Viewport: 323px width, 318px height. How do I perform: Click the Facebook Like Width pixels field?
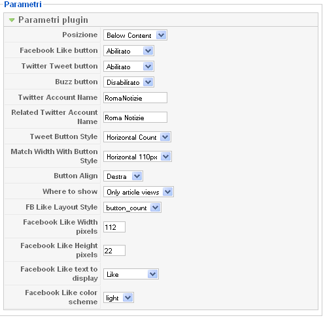(114, 227)
